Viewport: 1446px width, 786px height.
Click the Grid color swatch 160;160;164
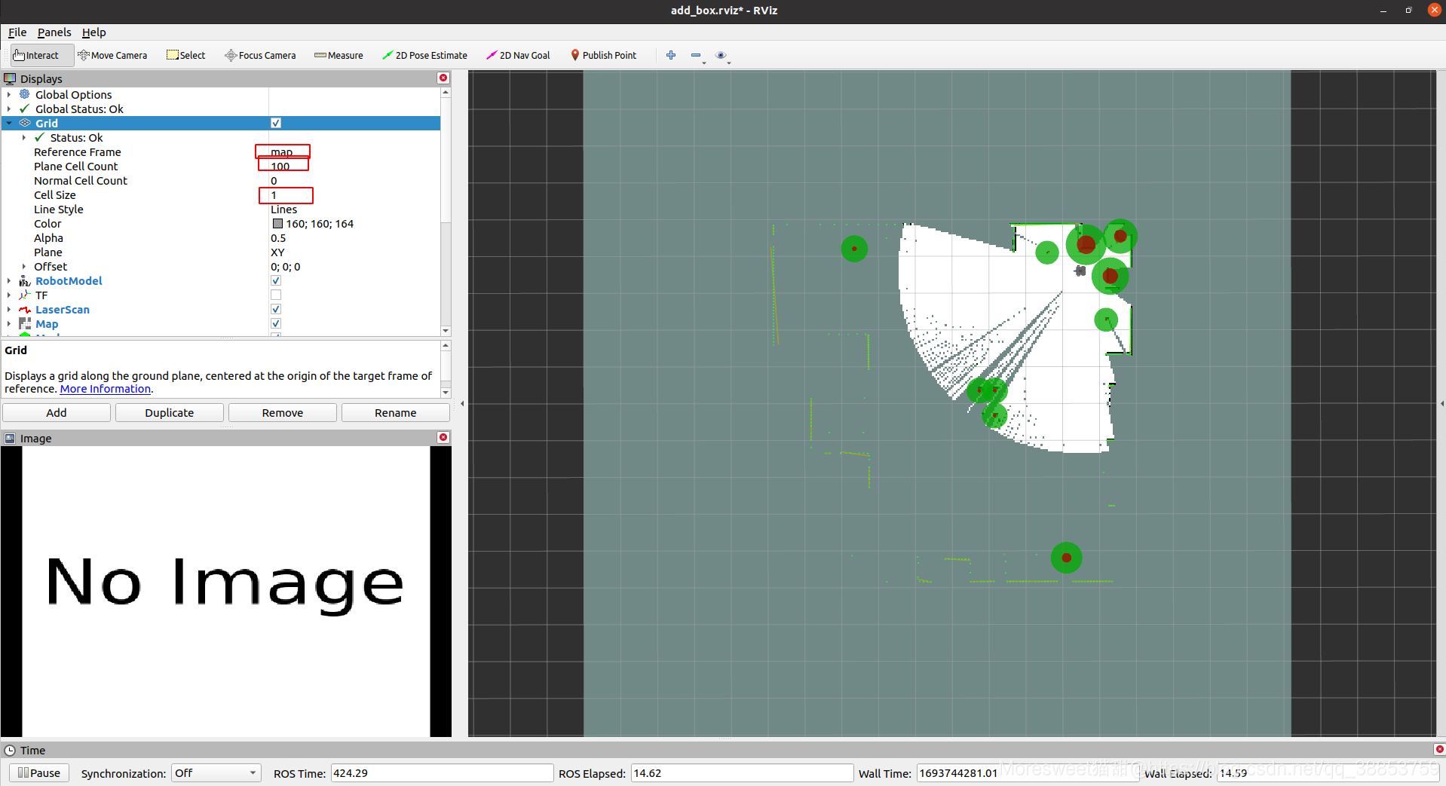276,223
